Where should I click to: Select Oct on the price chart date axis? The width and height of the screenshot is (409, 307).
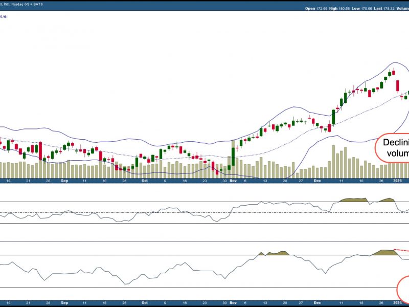tap(145, 181)
